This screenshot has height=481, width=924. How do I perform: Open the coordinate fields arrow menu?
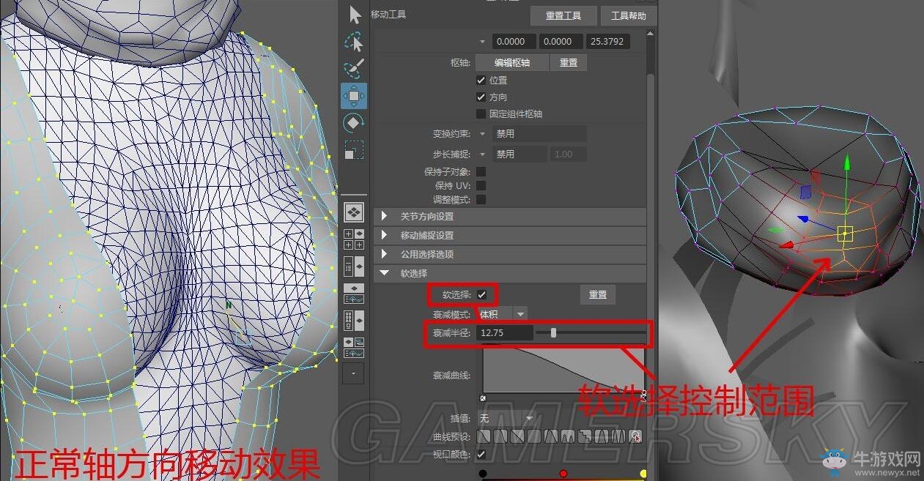[482, 42]
